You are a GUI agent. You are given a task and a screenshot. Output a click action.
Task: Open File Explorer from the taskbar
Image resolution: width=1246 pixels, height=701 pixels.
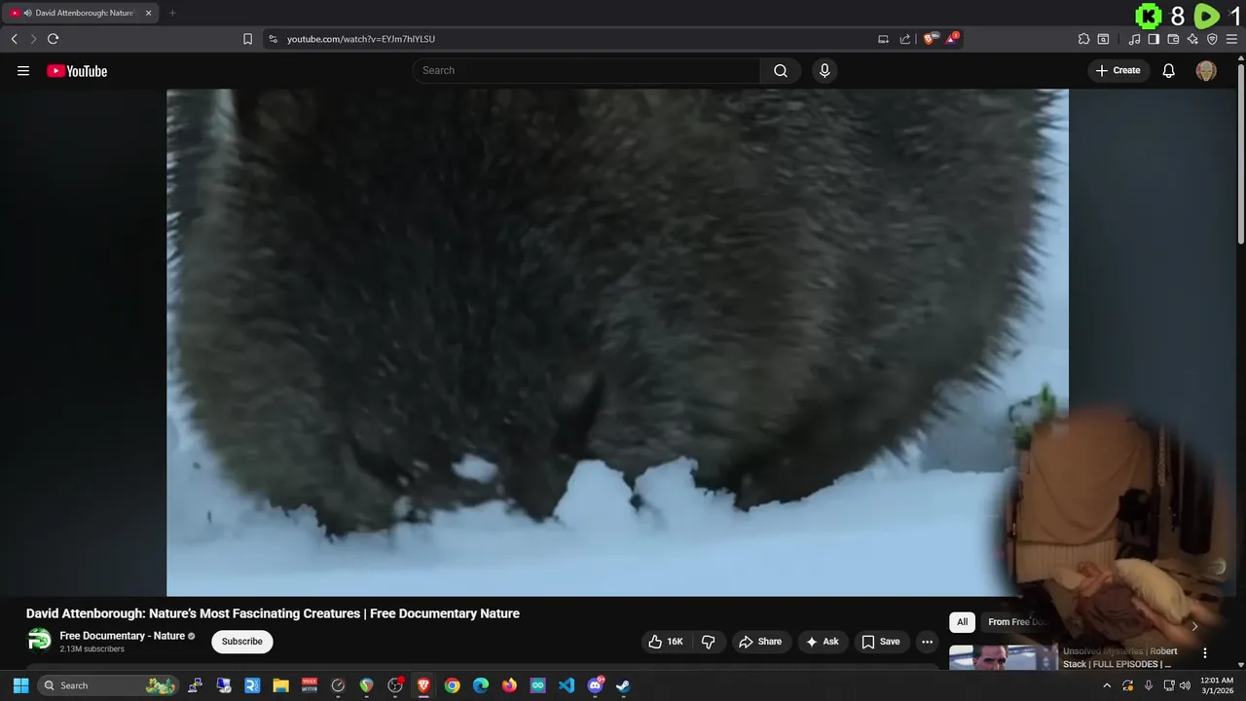pyautogui.click(x=280, y=685)
